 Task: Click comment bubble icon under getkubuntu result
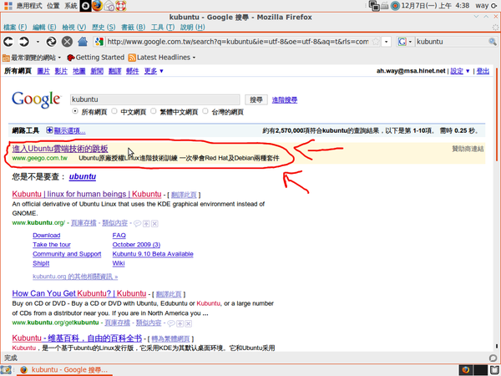pyautogui.click(x=171, y=323)
